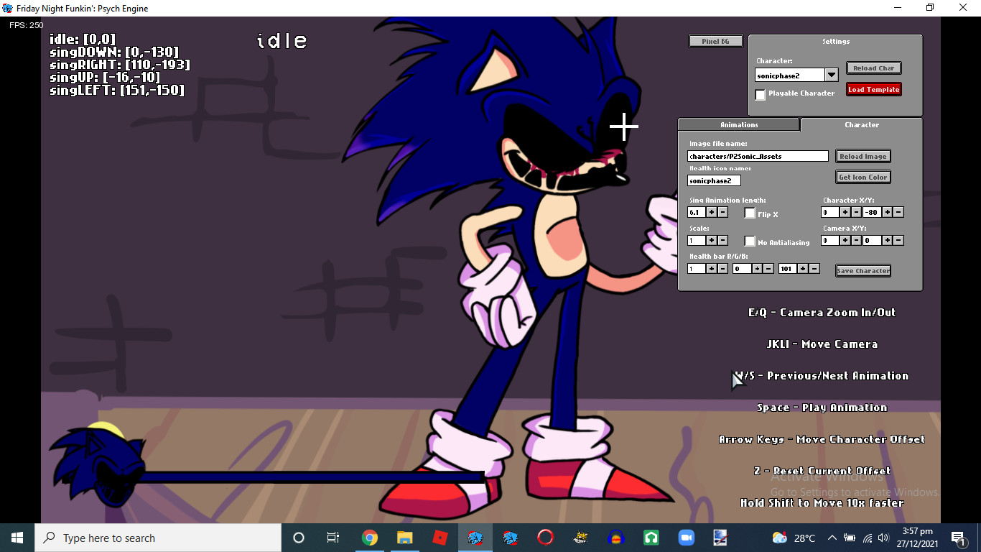Increase Camera X with plus button
The image size is (981, 552).
[845, 240]
